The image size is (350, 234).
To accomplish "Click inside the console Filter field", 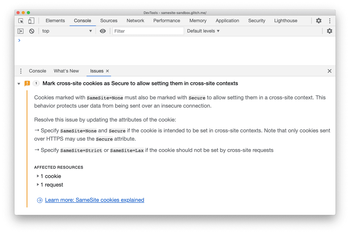I will pos(148,31).
